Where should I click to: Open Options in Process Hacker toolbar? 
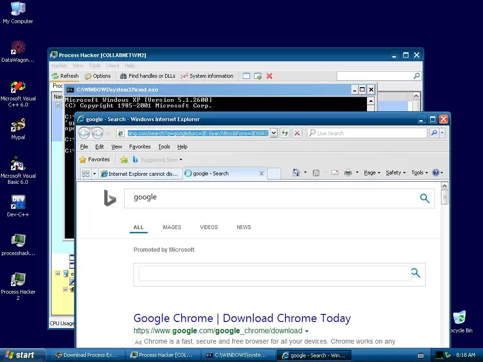click(x=98, y=76)
